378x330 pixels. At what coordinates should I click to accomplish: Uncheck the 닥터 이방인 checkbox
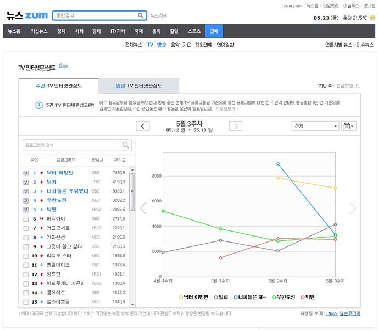click(x=26, y=173)
